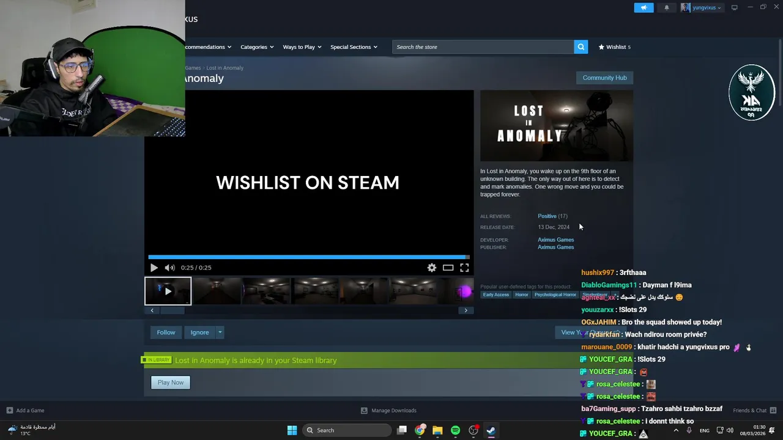Image resolution: width=783 pixels, height=440 pixels.
Task: Click the Steam taskbar icon
Action: (x=491, y=430)
